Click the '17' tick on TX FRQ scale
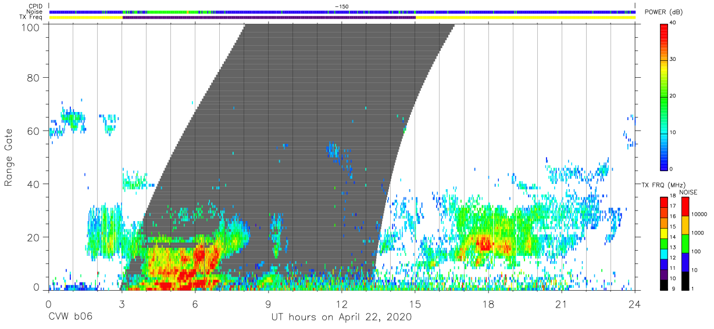This screenshot has width=714, height=329. click(673, 206)
